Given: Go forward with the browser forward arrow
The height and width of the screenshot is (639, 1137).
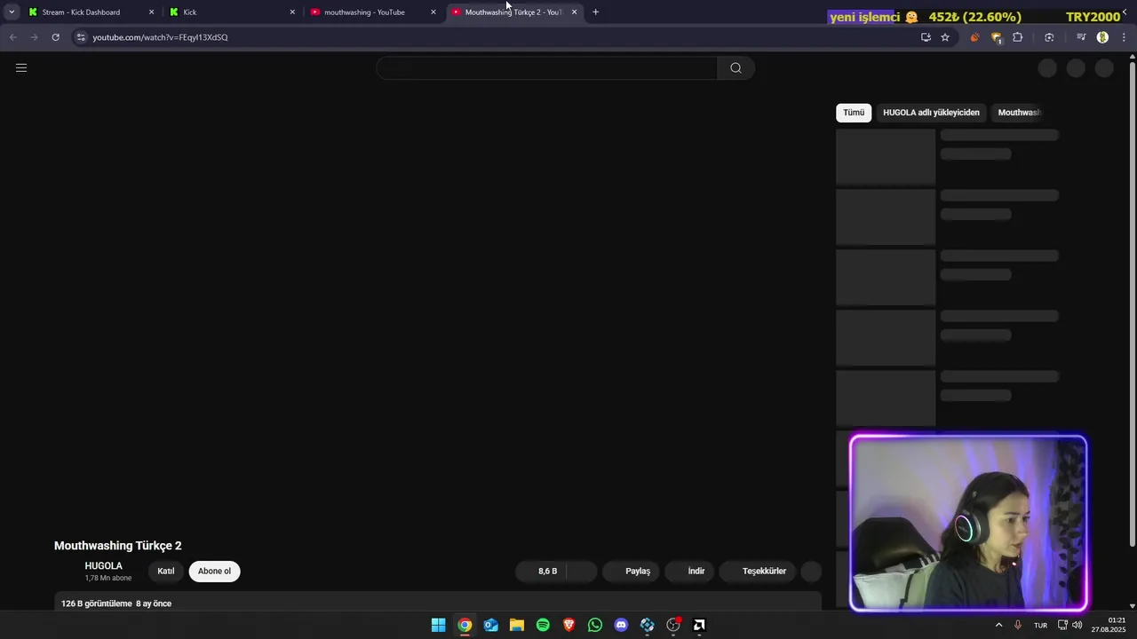Looking at the screenshot, I should [x=34, y=37].
